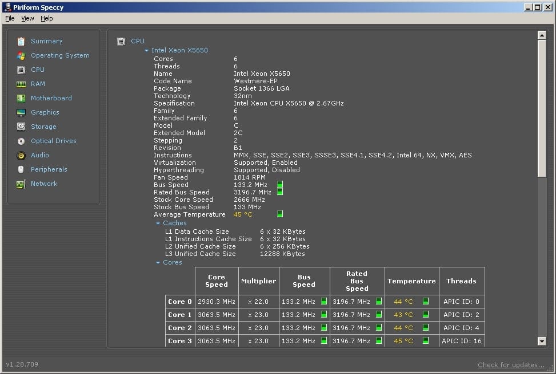Click Core 3 temperature value 45 °C

click(403, 341)
